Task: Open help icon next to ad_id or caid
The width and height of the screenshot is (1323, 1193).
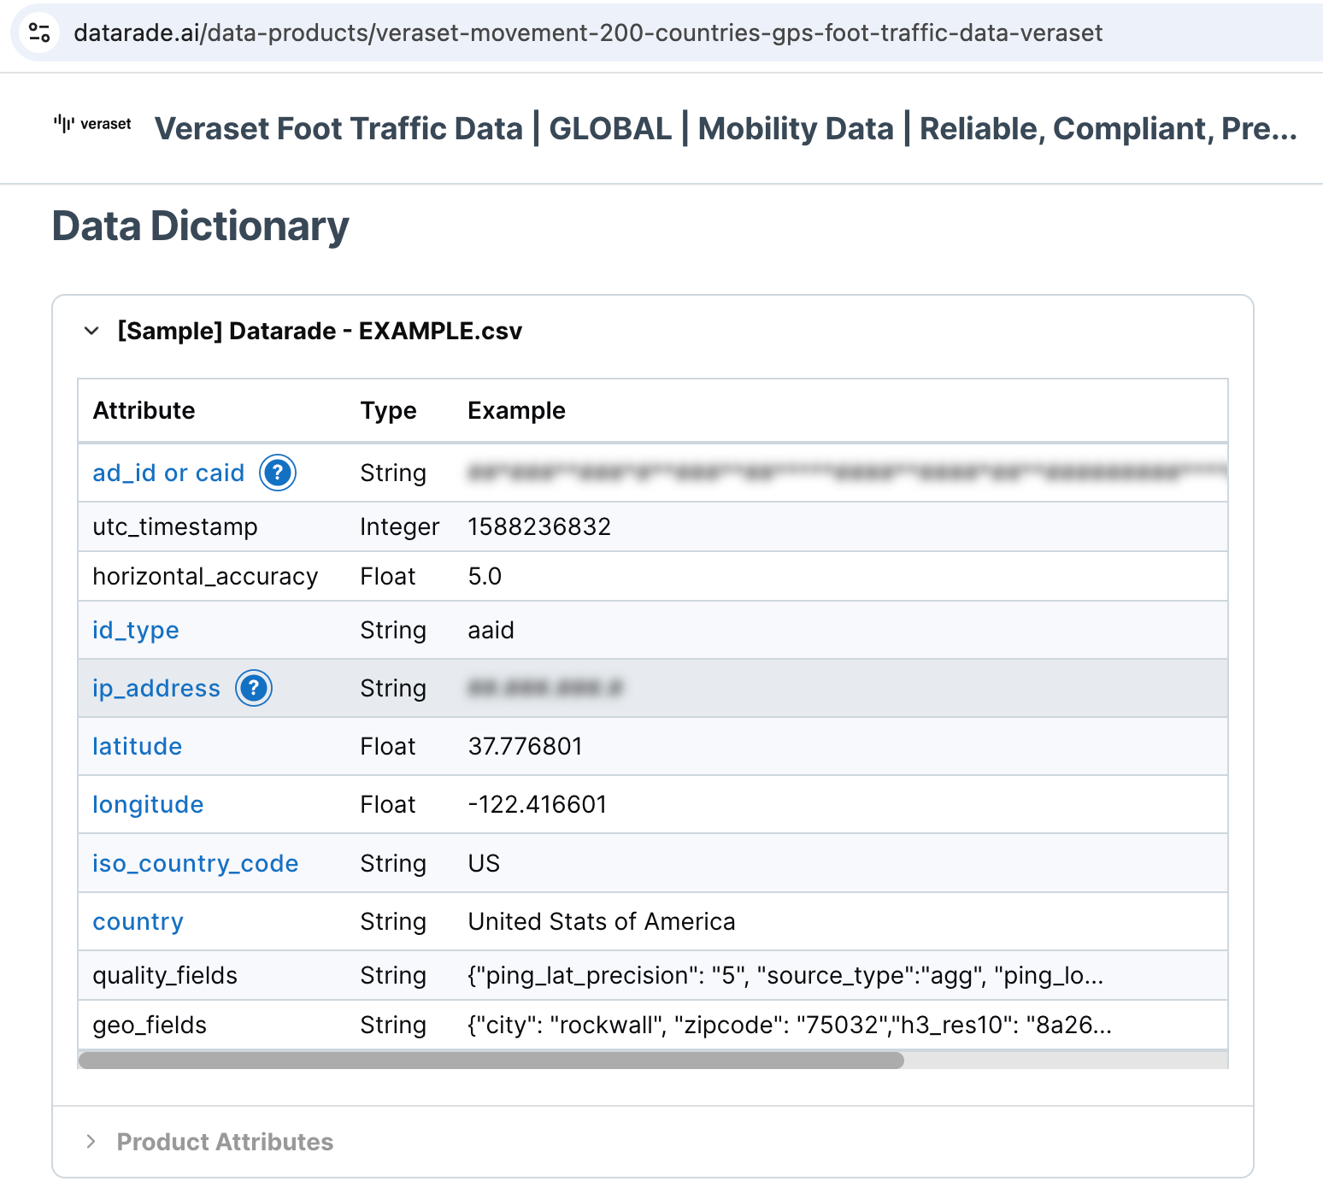Action: tap(278, 473)
